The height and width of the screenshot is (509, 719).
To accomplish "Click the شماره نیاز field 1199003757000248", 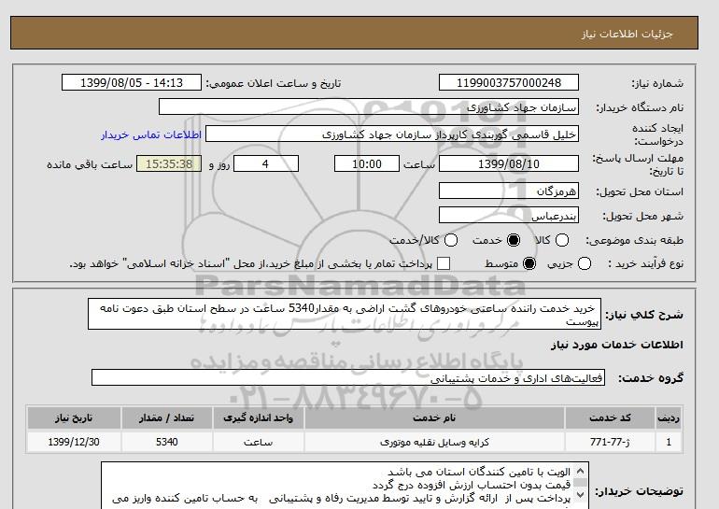I will coord(509,82).
